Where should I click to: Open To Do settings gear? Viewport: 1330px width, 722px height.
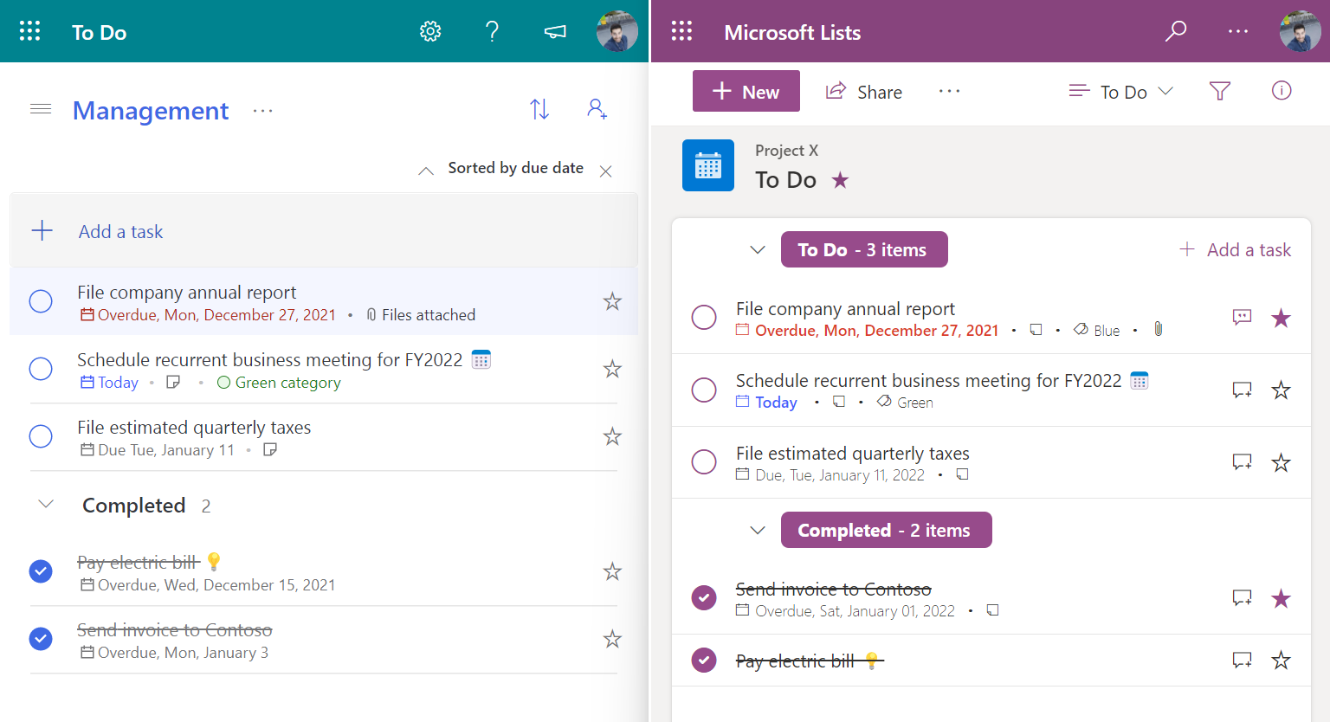430,32
